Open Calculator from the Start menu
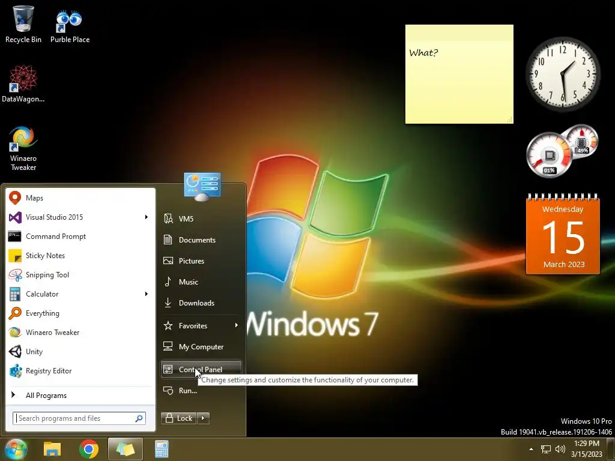Screen dimensions: 615x461 click(x=80, y=294)
